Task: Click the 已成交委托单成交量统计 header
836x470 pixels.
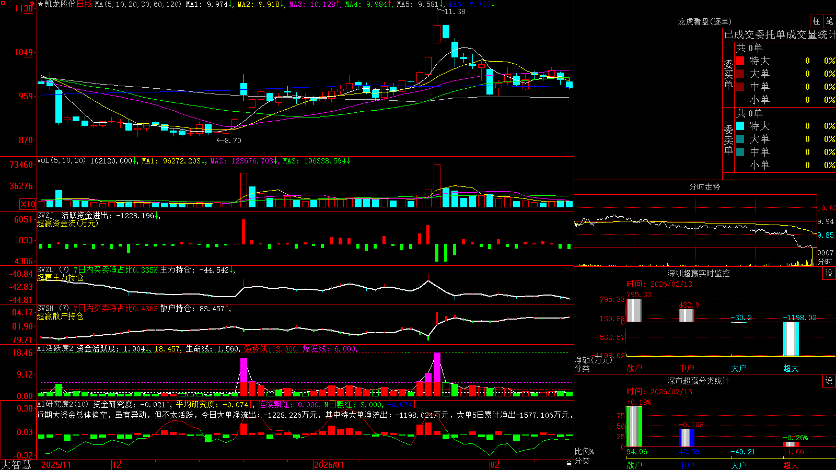Action: click(x=780, y=34)
